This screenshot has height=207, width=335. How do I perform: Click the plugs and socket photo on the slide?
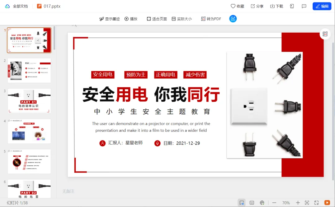click(265, 105)
